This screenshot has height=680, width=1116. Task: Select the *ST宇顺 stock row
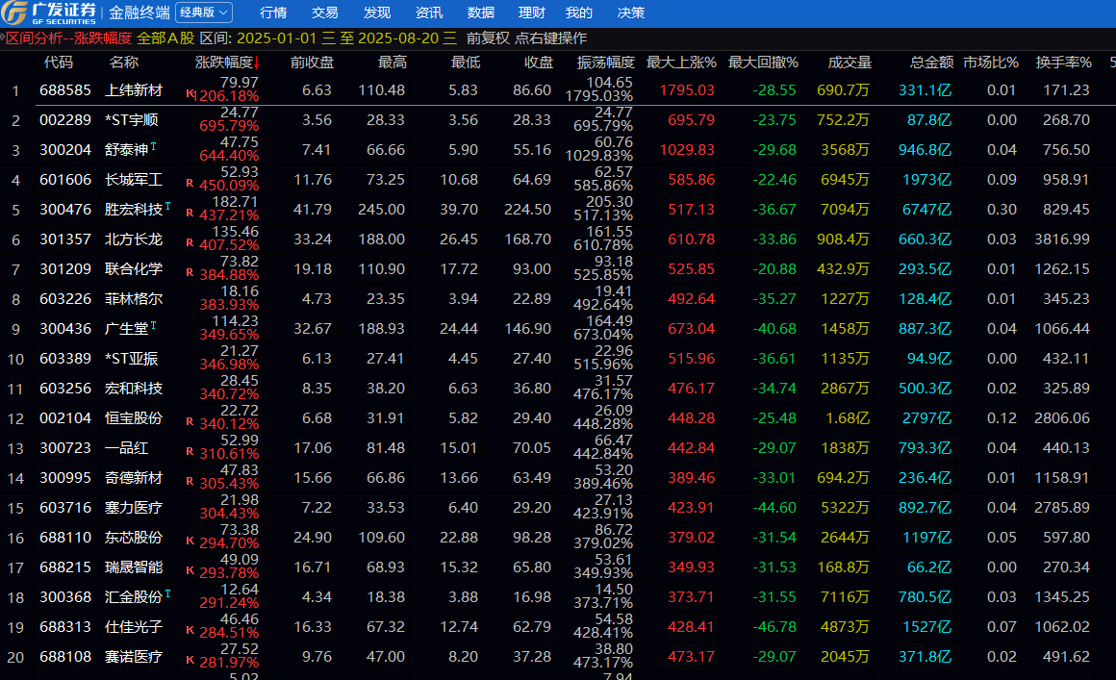coord(558,119)
